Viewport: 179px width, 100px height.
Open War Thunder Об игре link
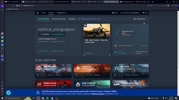51,75
